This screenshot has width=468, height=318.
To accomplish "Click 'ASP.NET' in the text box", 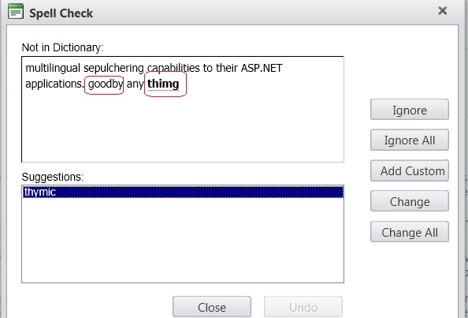I will click(x=262, y=68).
